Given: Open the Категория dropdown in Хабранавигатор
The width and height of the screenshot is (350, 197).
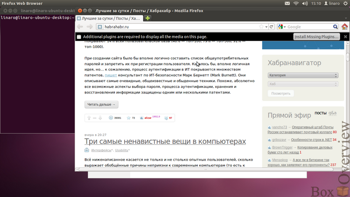Looking at the screenshot, I should click(x=303, y=75).
